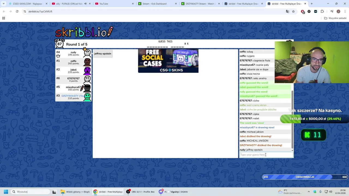
Task: Open File Explorer Widok główny window
Action: (x=75, y=192)
